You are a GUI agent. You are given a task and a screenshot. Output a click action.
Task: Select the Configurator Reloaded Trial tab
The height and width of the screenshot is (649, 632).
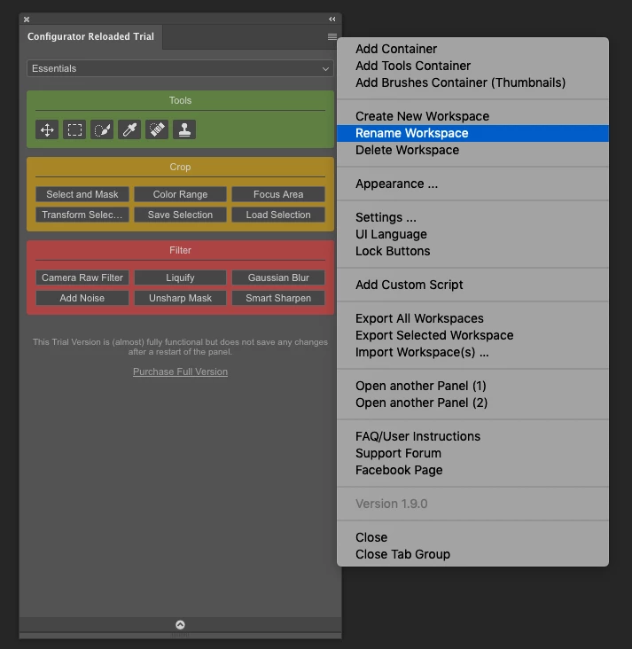[90, 36]
